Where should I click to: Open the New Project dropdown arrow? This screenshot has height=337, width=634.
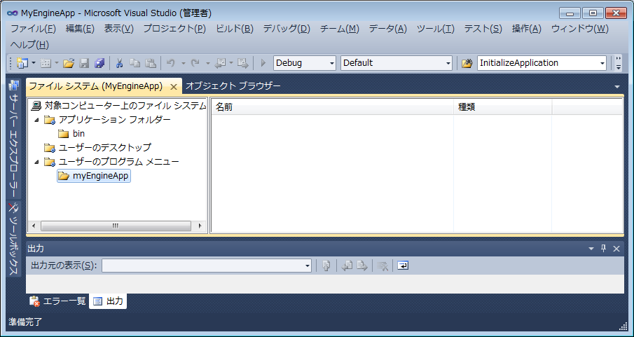pyautogui.click(x=34, y=63)
